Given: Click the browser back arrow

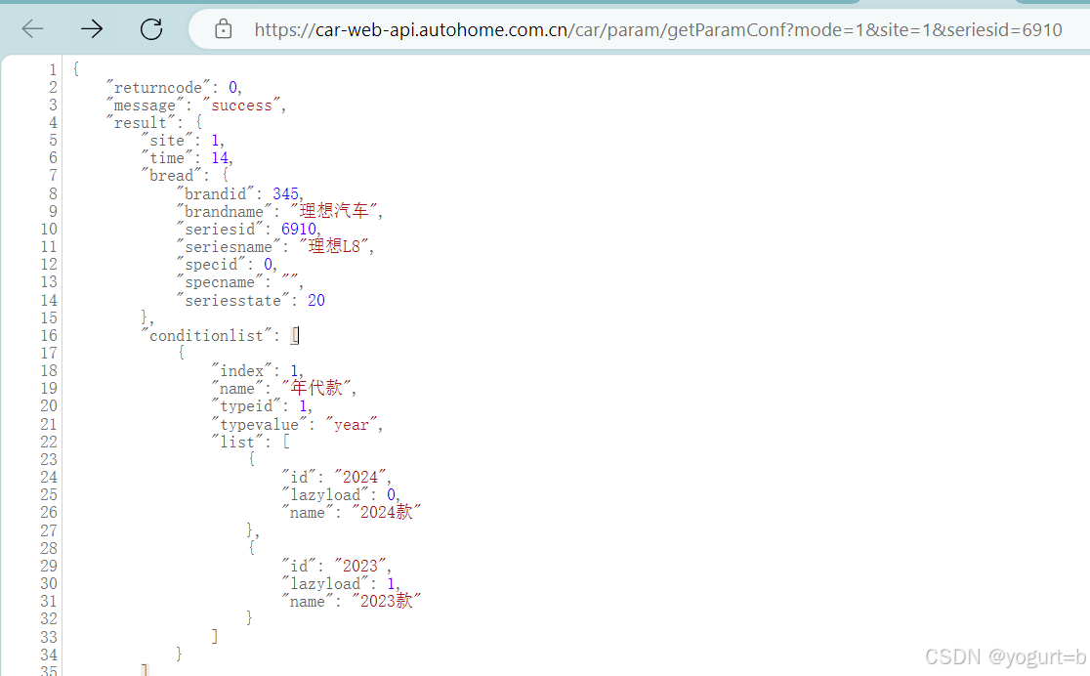Looking at the screenshot, I should point(32,28).
